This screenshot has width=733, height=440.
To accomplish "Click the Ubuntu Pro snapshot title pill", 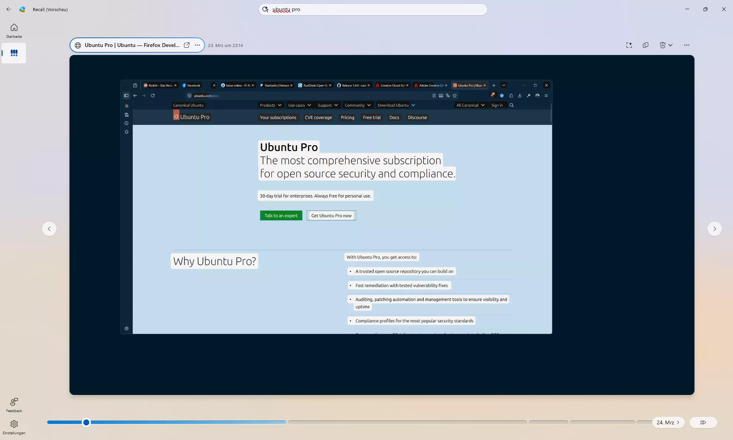I will [132, 45].
